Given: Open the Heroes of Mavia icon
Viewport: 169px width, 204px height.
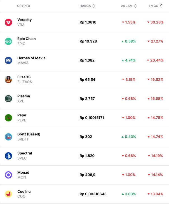Looking at the screenshot, I should click(x=8, y=60).
